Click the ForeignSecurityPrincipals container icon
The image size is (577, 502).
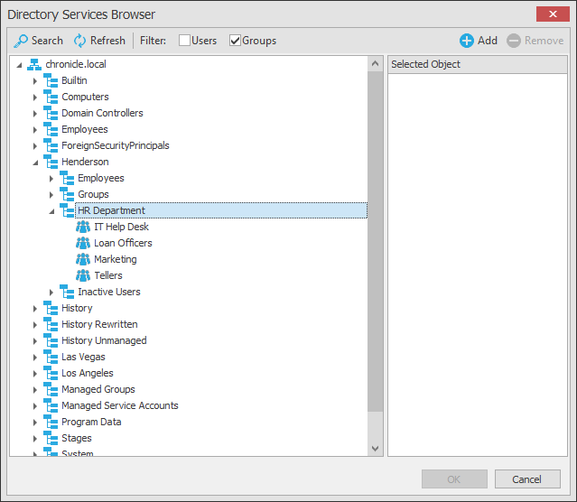(x=51, y=145)
